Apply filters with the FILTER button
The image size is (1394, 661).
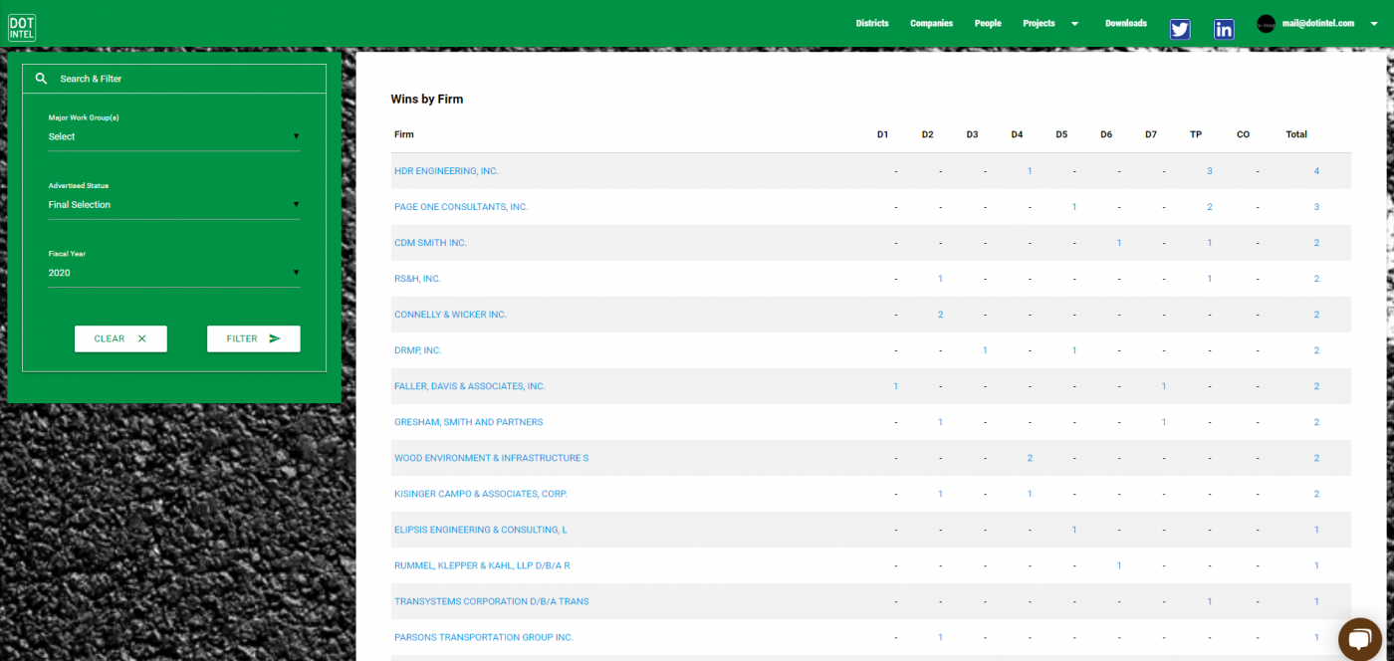click(253, 338)
